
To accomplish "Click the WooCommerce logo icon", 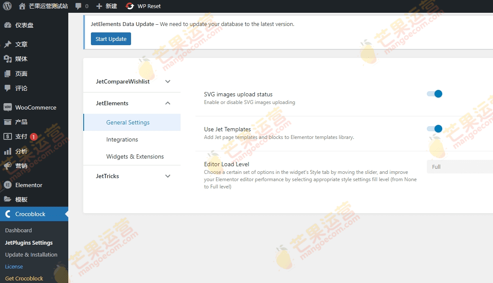I will tap(8, 107).
